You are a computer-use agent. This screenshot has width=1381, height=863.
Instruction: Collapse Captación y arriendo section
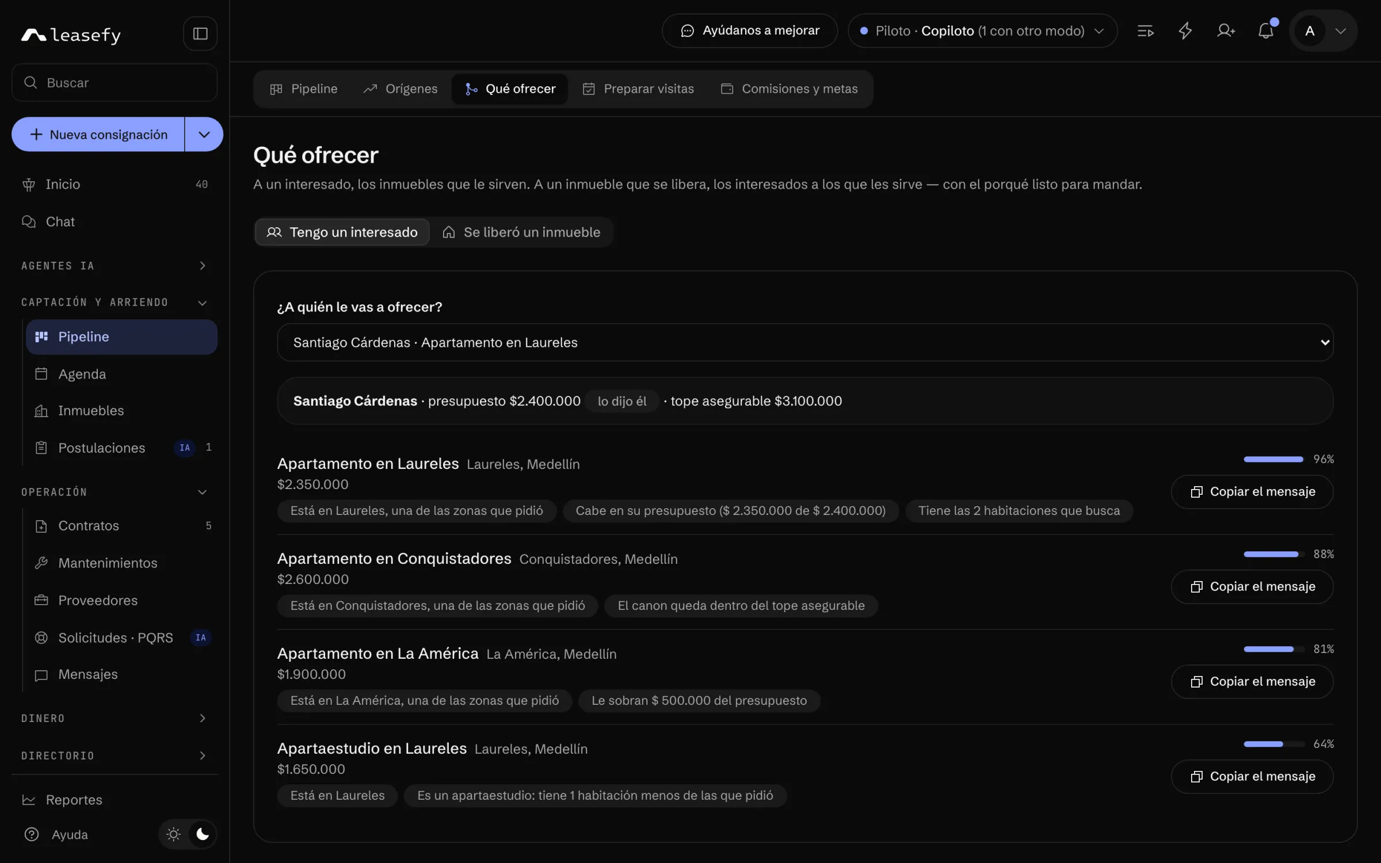(x=115, y=302)
